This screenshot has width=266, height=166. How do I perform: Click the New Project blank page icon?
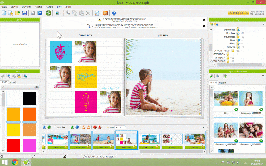tap(4, 13)
